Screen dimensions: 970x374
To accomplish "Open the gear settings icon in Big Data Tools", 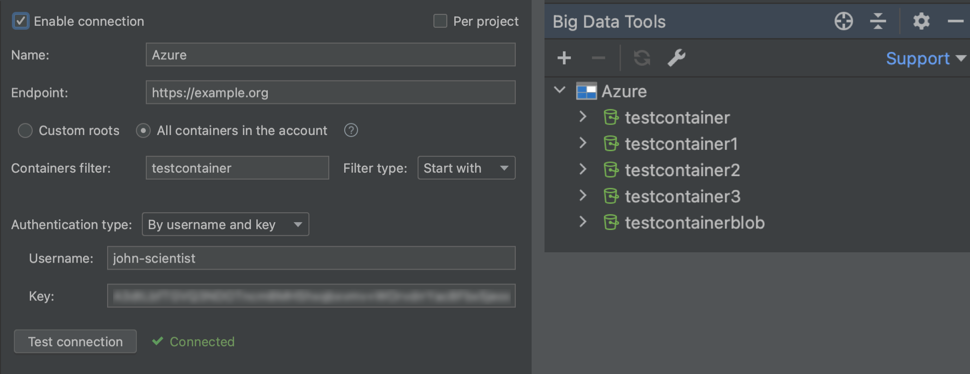I will (921, 21).
